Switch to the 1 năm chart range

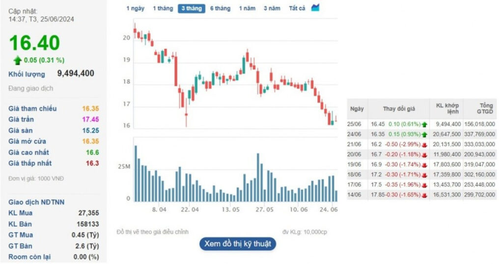pyautogui.click(x=247, y=8)
